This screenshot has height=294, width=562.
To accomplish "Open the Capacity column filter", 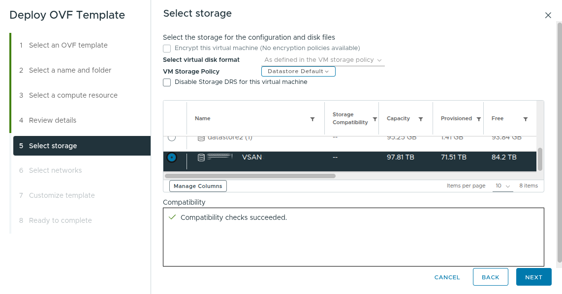I will (420, 118).
